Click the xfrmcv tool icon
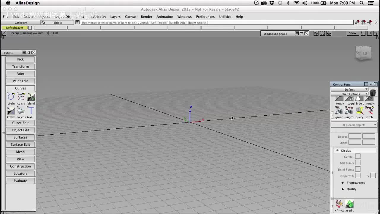 [x=339, y=204]
